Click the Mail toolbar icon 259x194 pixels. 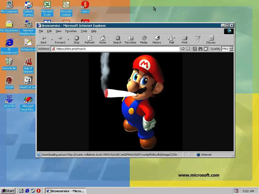(x=171, y=40)
